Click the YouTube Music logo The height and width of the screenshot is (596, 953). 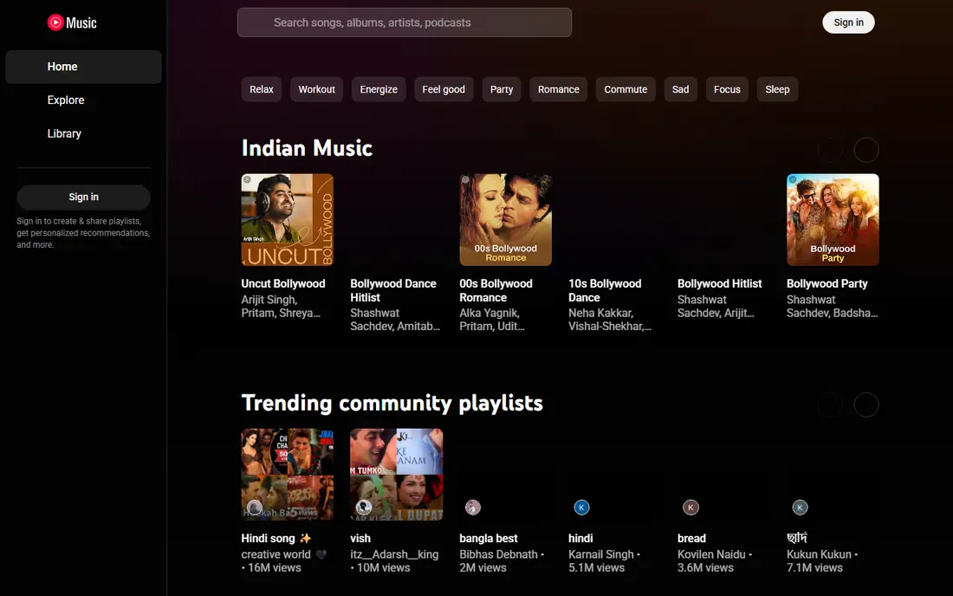point(72,23)
